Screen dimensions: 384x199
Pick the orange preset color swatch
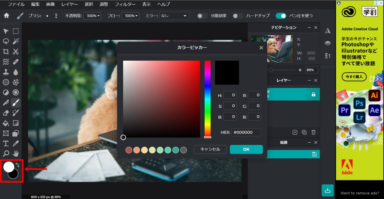[136, 150]
